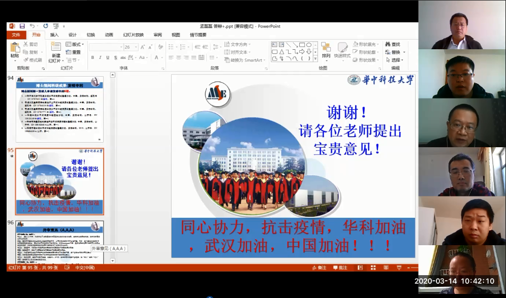Image resolution: width=506 pixels, height=298 pixels.
Task: Click the Find (查找) binoculars button
Action: (393, 44)
